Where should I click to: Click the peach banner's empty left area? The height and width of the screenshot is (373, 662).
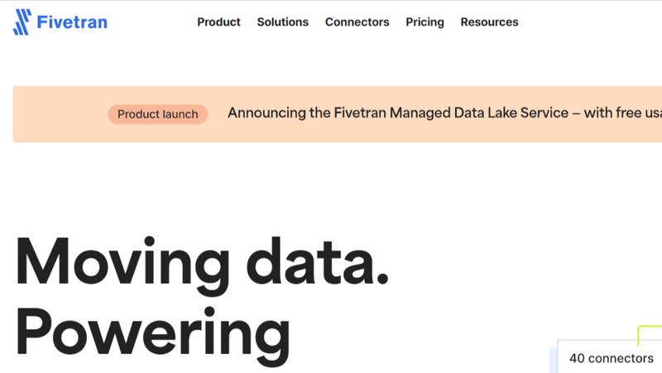tap(60, 114)
